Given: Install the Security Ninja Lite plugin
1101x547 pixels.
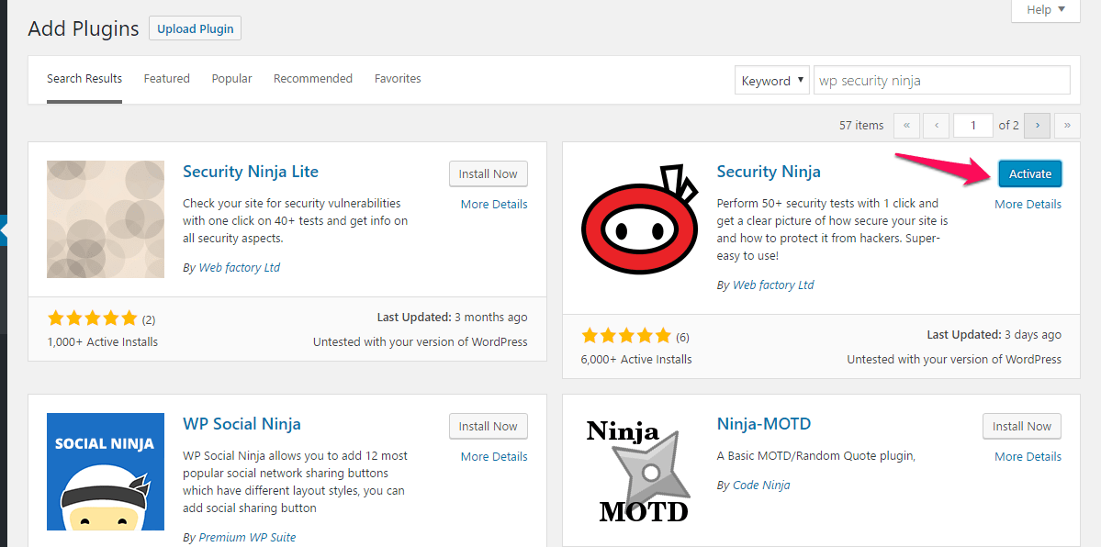Looking at the screenshot, I should pyautogui.click(x=488, y=174).
